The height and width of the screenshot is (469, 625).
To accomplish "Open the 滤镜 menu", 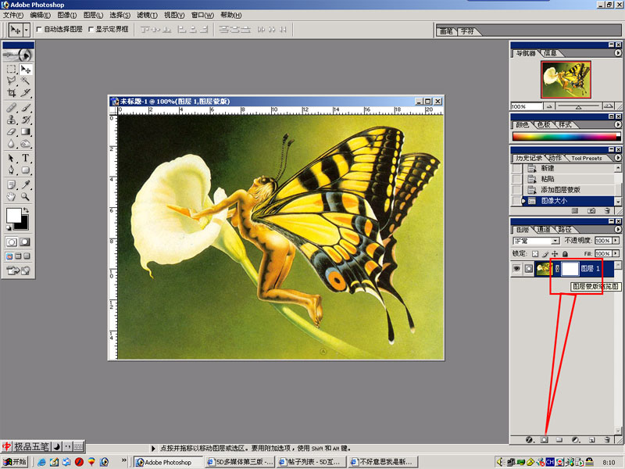I will pyautogui.click(x=147, y=15).
